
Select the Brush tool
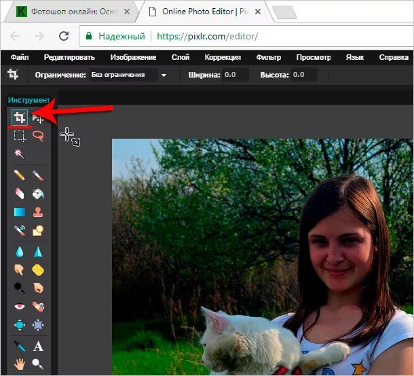click(38, 175)
